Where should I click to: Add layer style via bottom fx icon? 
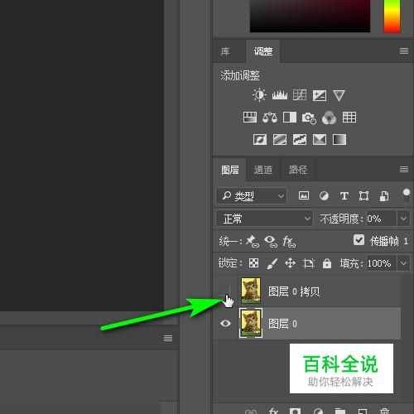(x=273, y=412)
